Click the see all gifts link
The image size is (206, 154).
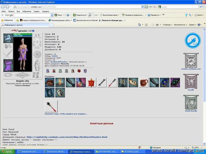pos(66,114)
